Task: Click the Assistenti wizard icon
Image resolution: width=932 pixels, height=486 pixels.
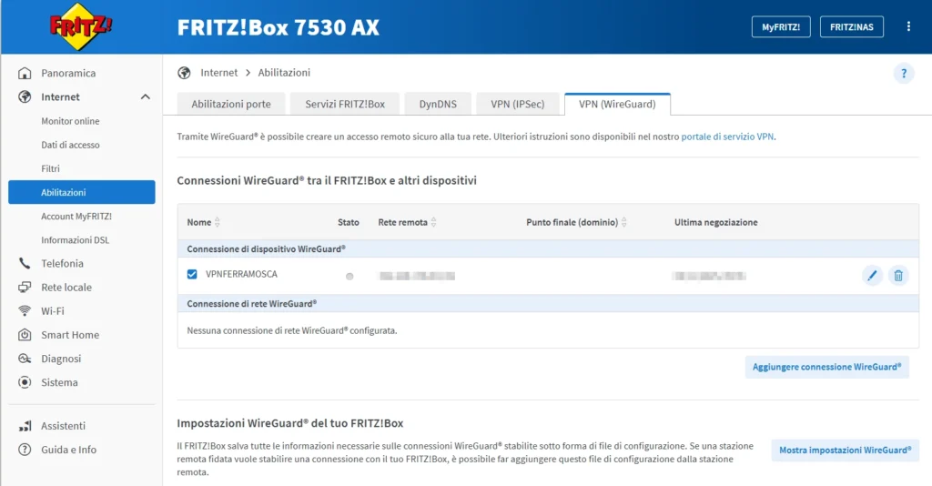Action: tap(25, 425)
